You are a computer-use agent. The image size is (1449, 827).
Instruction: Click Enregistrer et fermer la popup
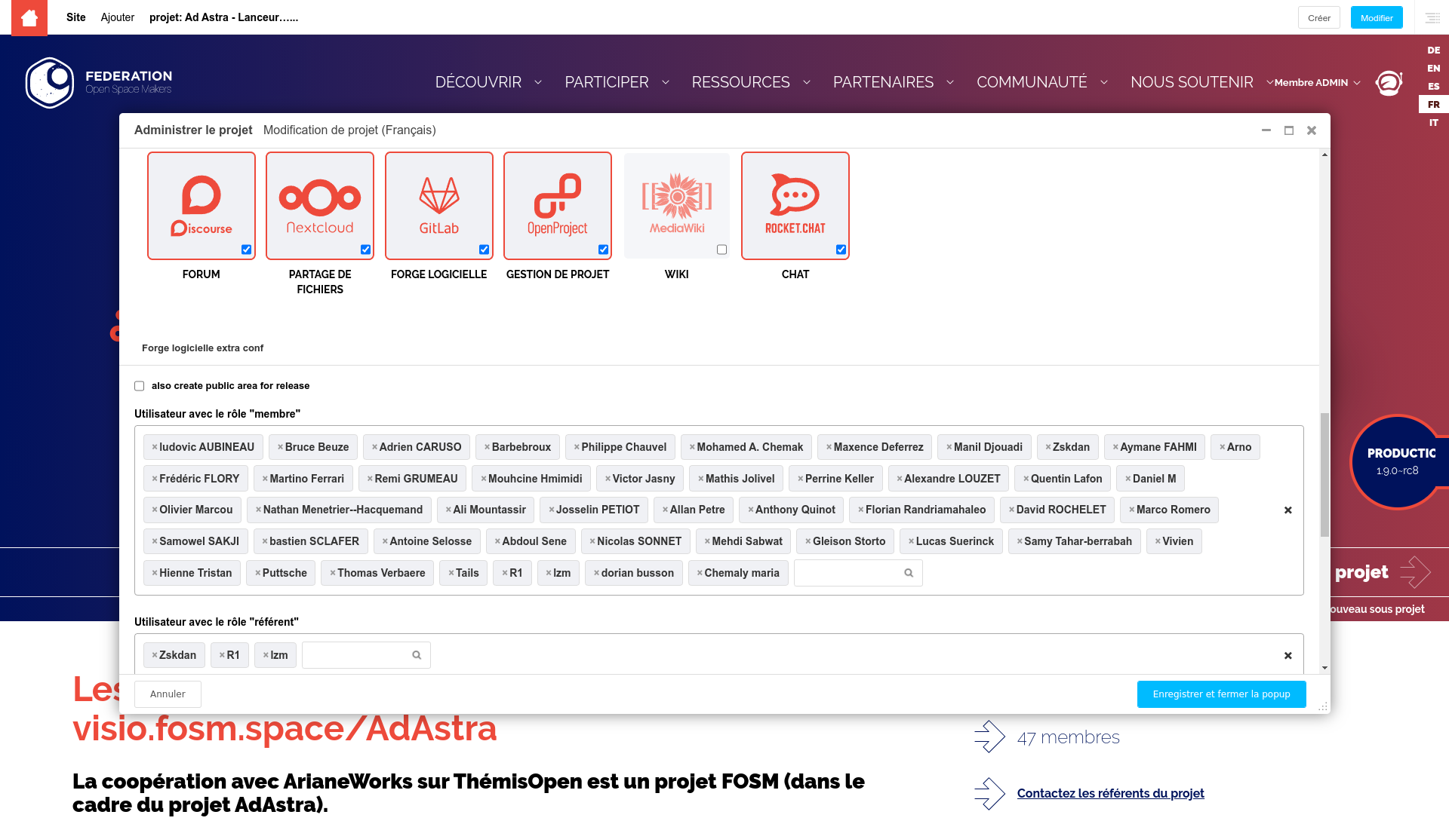click(1221, 694)
